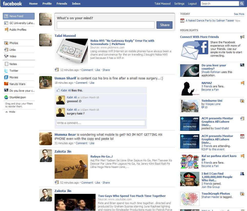Click the facebook logo
Screen dimensions: 247x211
point(12,4)
